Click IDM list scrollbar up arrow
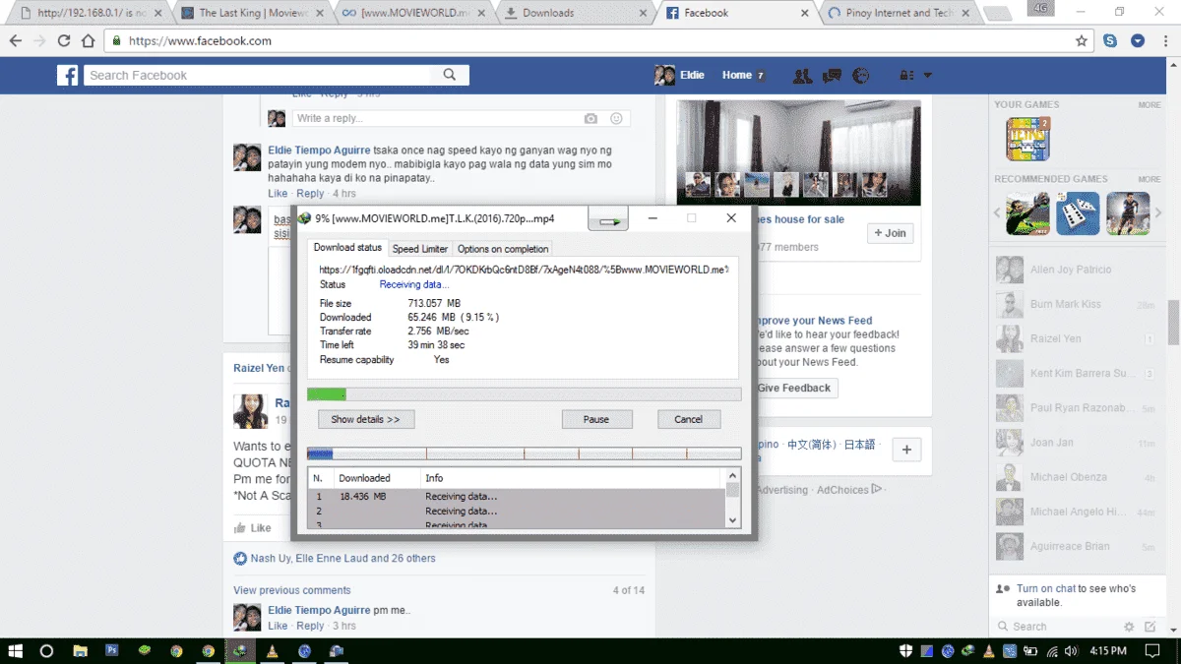 (x=733, y=476)
